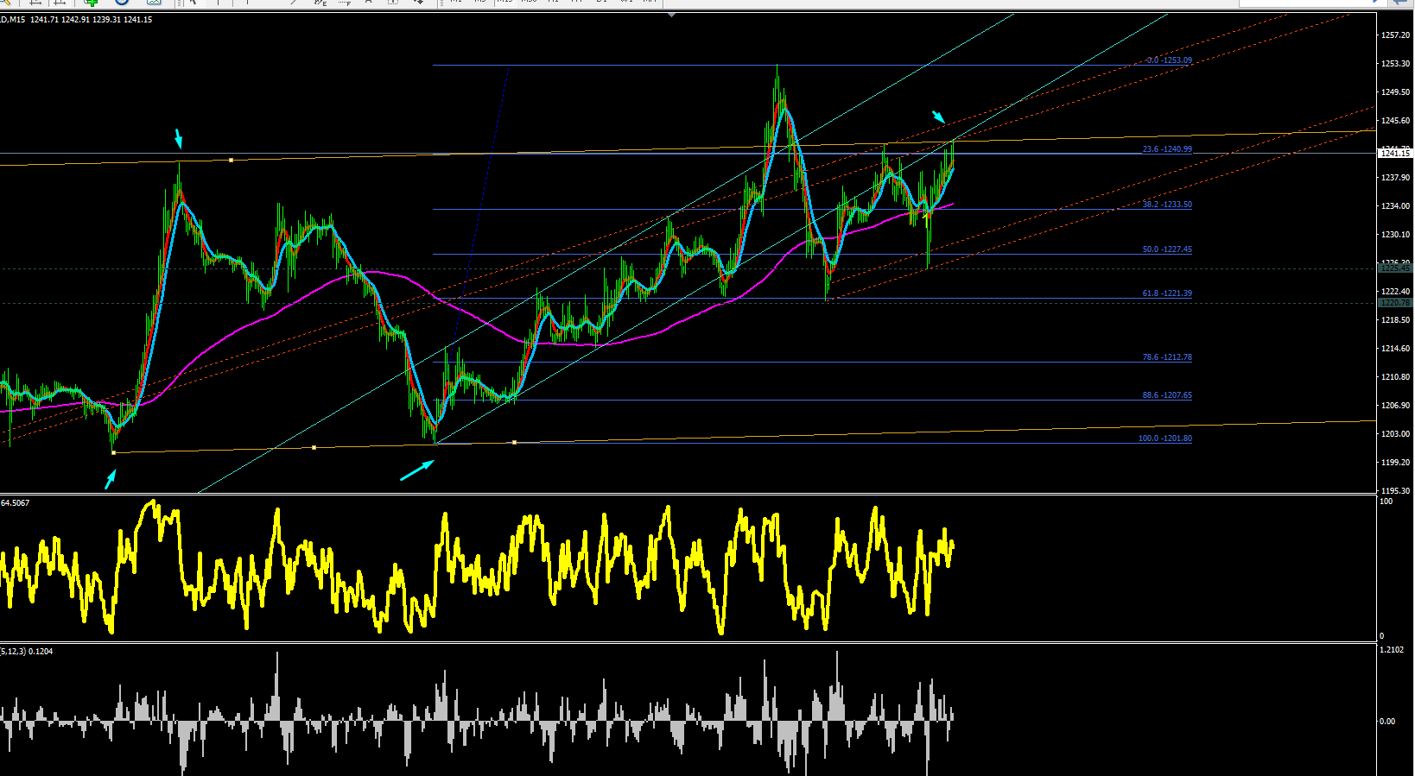Click the 100.0 Fibonacci label 1201.80

[1164, 438]
